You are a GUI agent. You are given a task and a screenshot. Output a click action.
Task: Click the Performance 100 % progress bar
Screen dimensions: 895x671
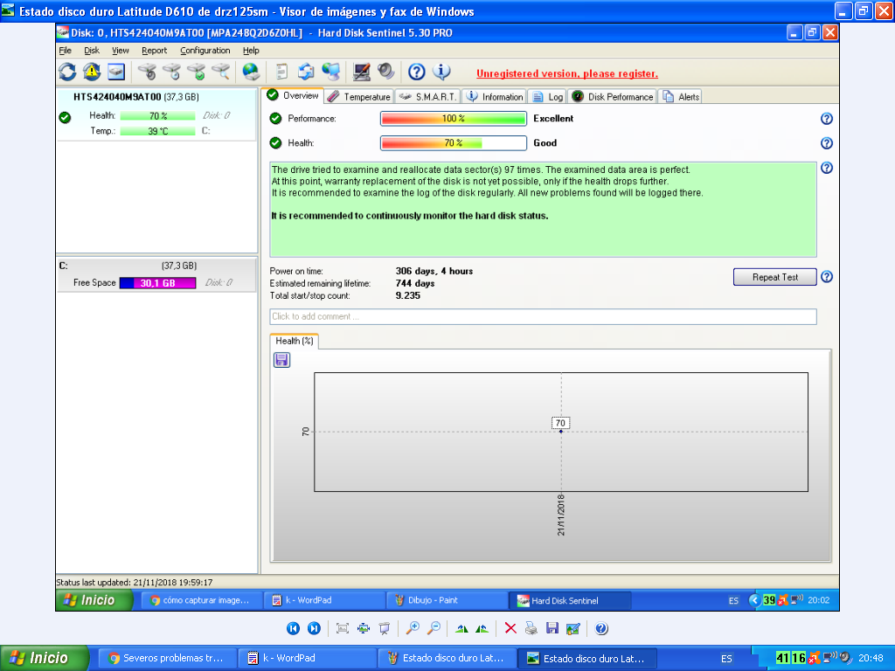454,119
